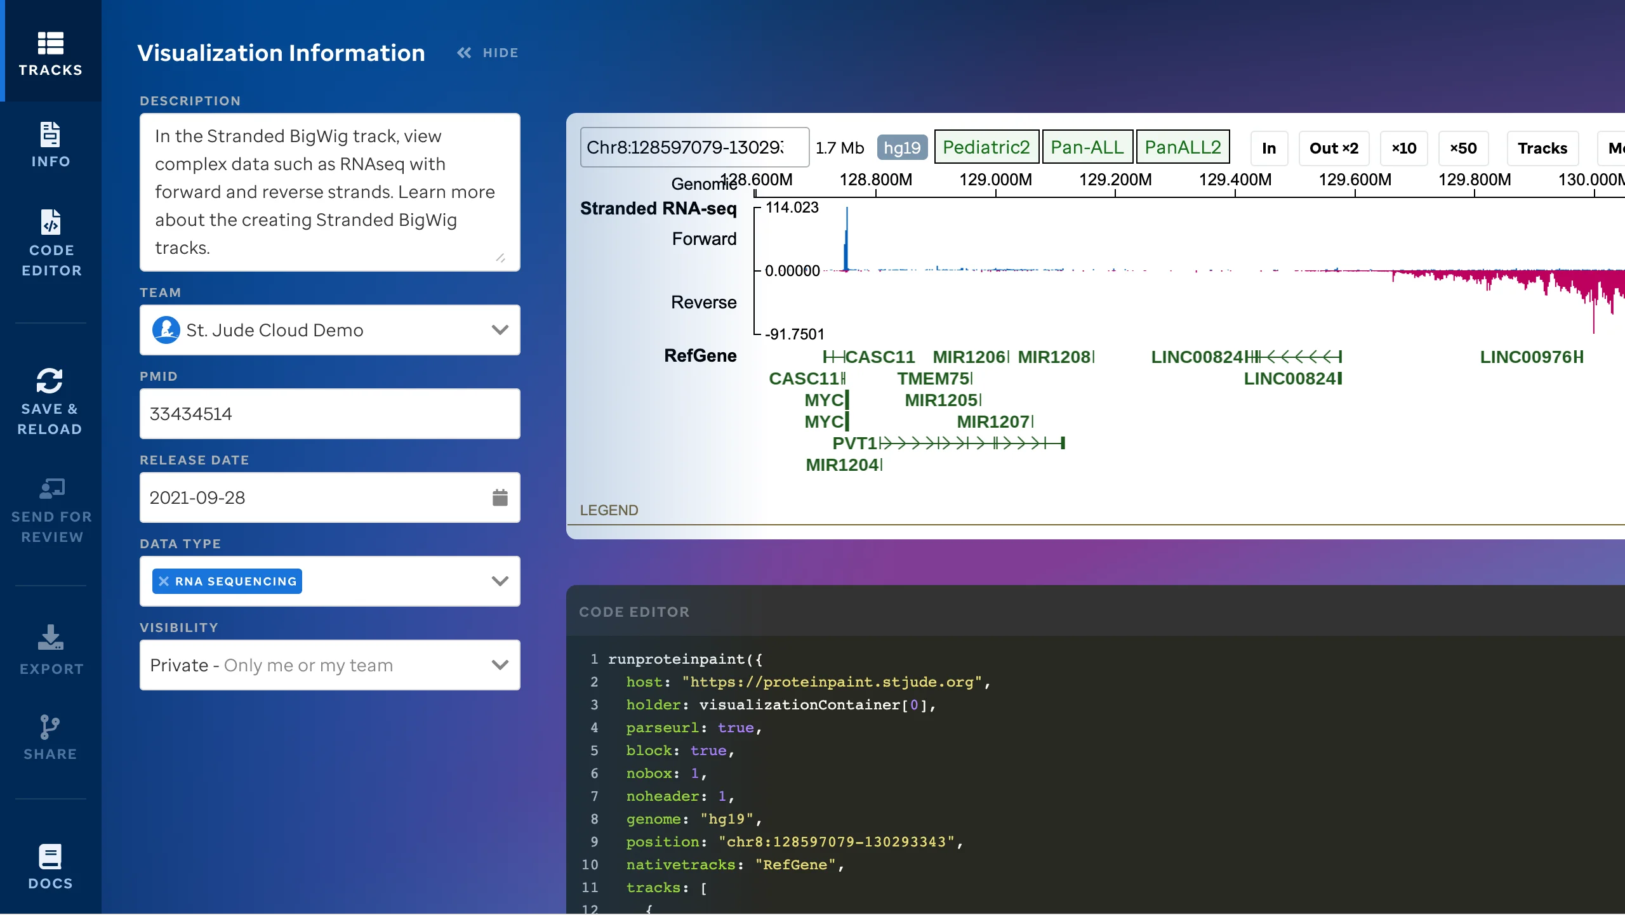Expand the Team dropdown arrow
Image resolution: width=1625 pixels, height=915 pixels.
click(x=500, y=330)
